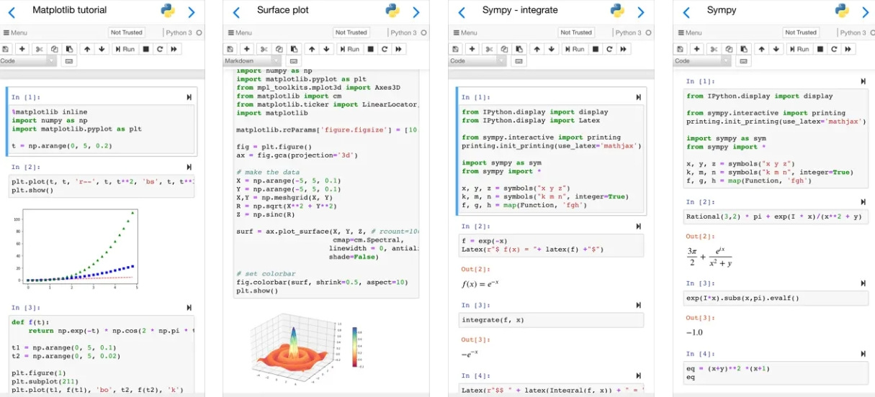Restart and run all in Matplotlib tutorial
Viewport: 875px width, 397px height.
coord(174,49)
